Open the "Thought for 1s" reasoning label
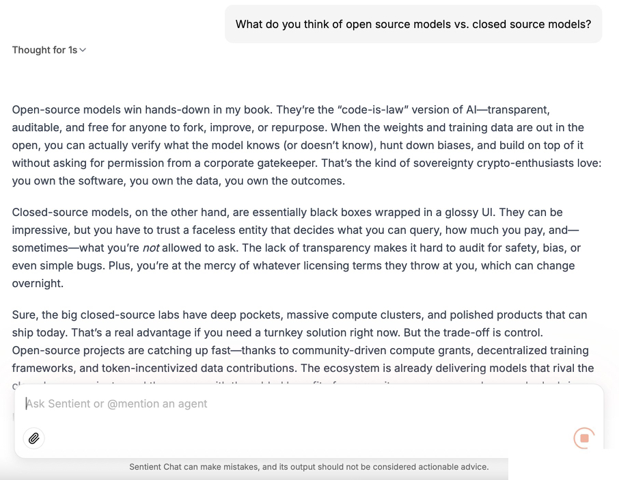This screenshot has width=619, height=480. tap(44, 50)
